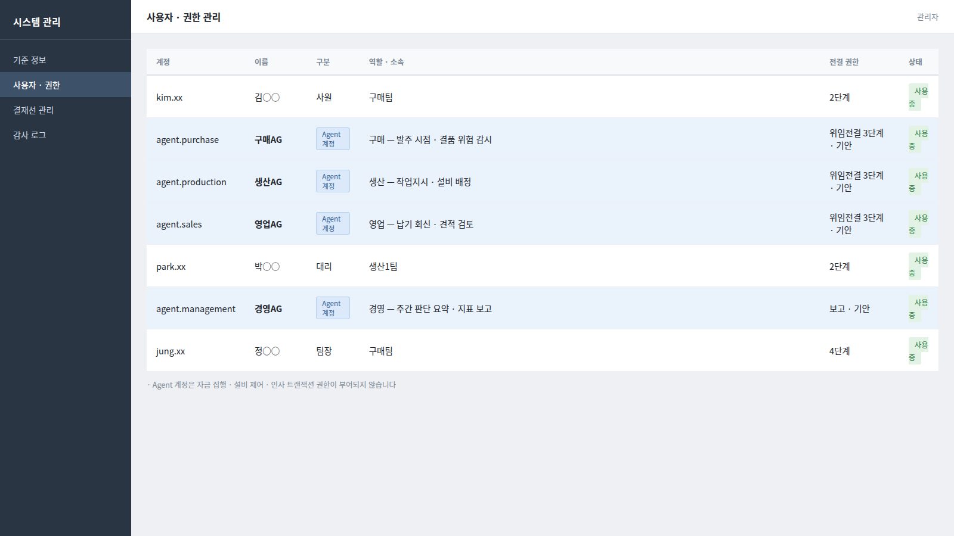The width and height of the screenshot is (954, 536).
Task: Click the name 경영AG
Action: tap(268, 308)
